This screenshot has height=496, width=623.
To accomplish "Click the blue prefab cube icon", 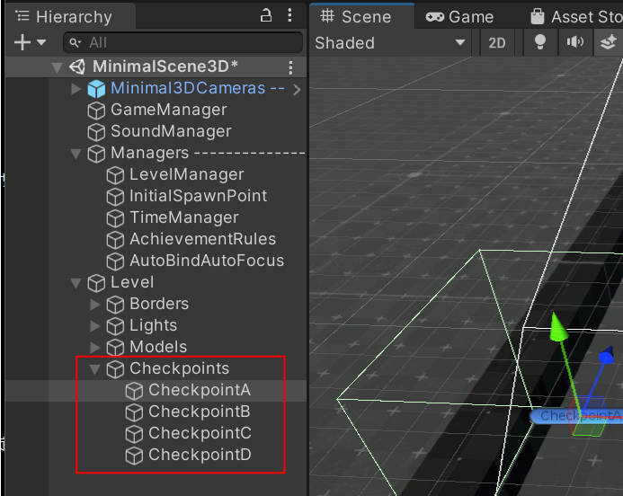I will [x=96, y=89].
